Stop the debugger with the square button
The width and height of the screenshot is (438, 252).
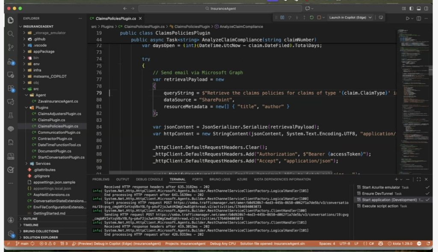pos(319,18)
